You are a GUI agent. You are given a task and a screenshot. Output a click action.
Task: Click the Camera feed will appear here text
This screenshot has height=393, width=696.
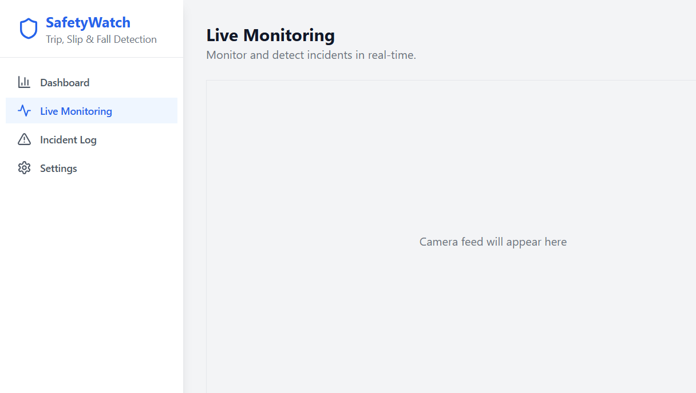point(493,242)
